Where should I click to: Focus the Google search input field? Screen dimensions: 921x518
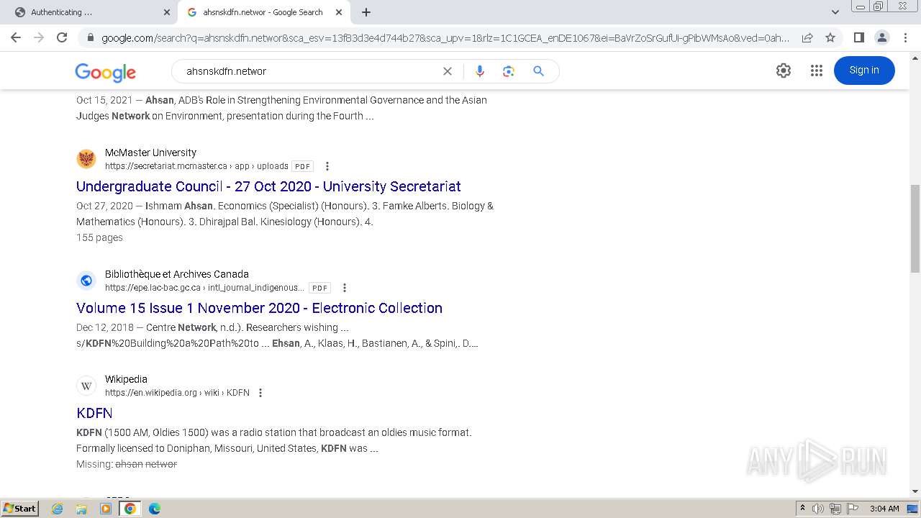click(x=309, y=71)
